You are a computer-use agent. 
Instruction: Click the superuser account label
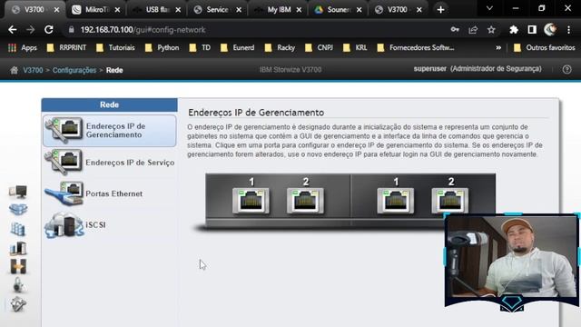[429, 69]
